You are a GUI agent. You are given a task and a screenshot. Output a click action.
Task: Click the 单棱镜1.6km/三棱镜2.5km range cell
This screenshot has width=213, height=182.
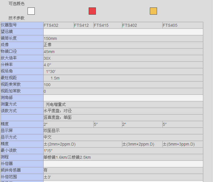(x=67, y=157)
